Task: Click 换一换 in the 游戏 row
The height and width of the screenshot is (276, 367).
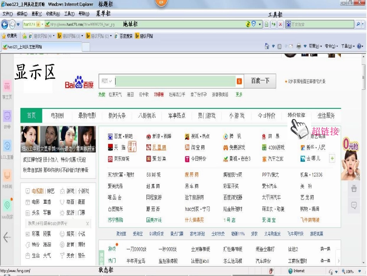Action: coord(325,249)
